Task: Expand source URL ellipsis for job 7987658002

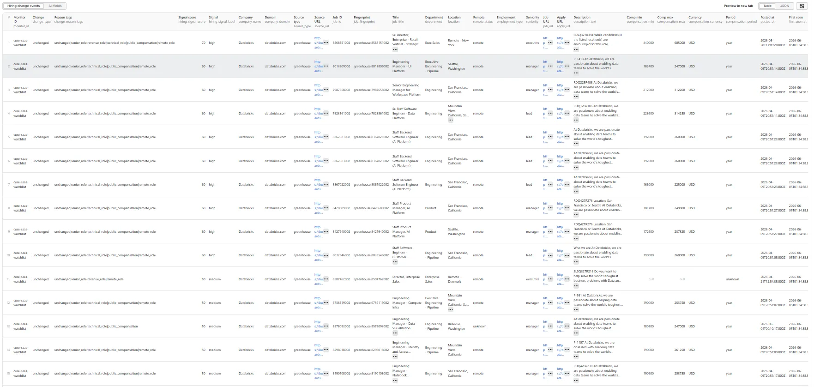Action: [326, 90]
